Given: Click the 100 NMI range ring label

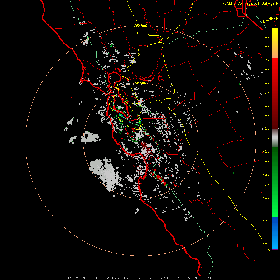Looking at the screenshot, I should [141, 26].
